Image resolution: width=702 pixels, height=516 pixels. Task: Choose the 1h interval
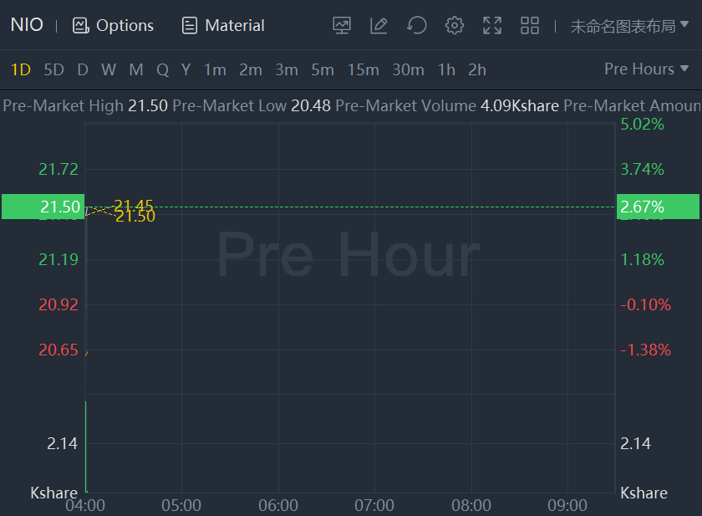(446, 69)
